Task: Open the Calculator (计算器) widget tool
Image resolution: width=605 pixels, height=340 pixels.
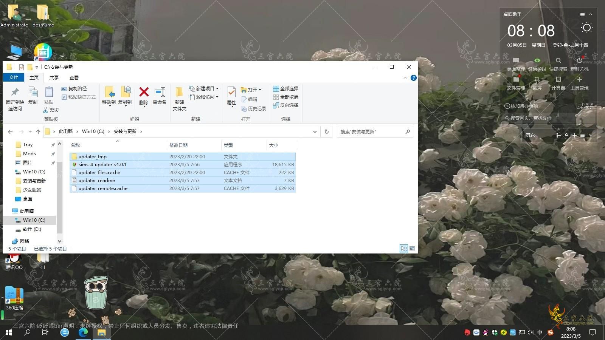Action: click(x=558, y=83)
